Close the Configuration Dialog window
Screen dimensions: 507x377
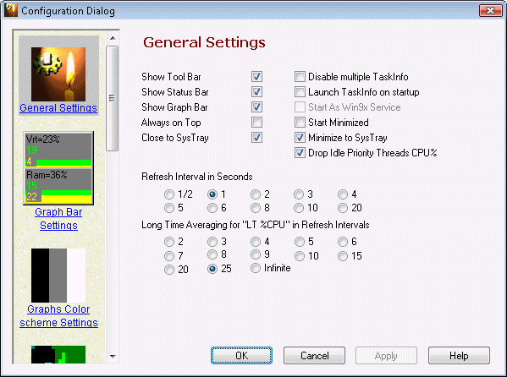pyautogui.click(x=491, y=11)
